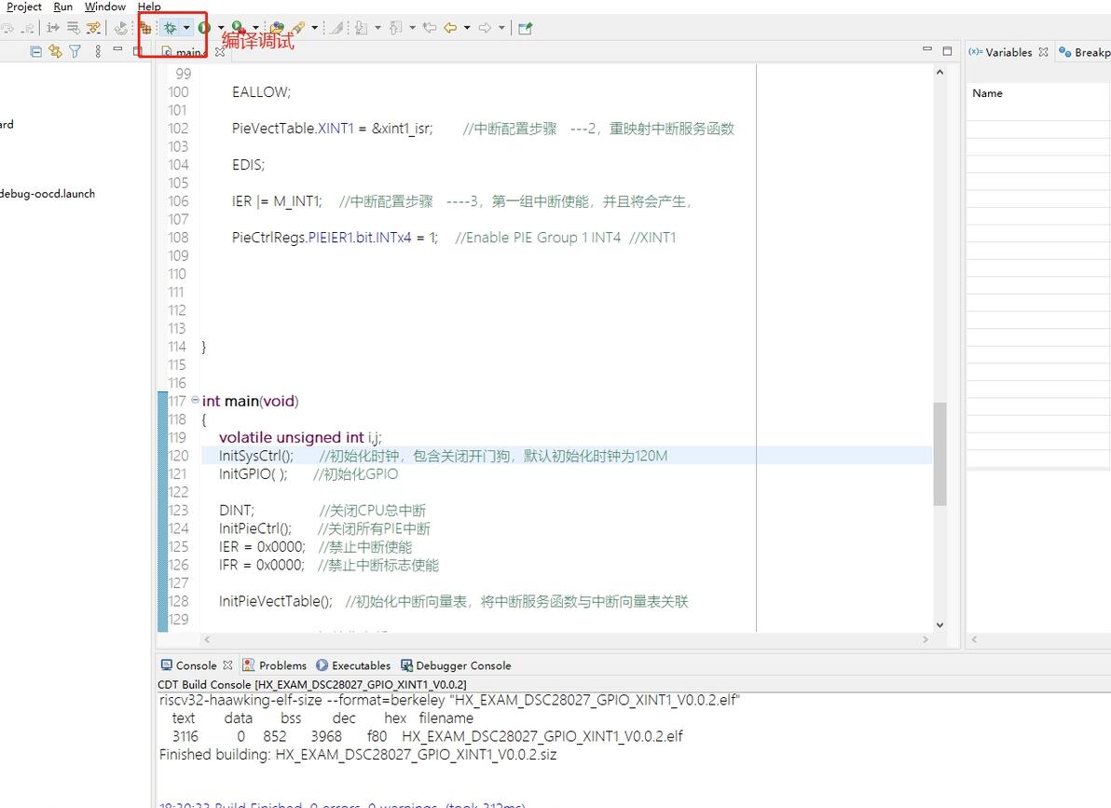Switch to the Problems tab
The image size is (1111, 808).
point(275,664)
